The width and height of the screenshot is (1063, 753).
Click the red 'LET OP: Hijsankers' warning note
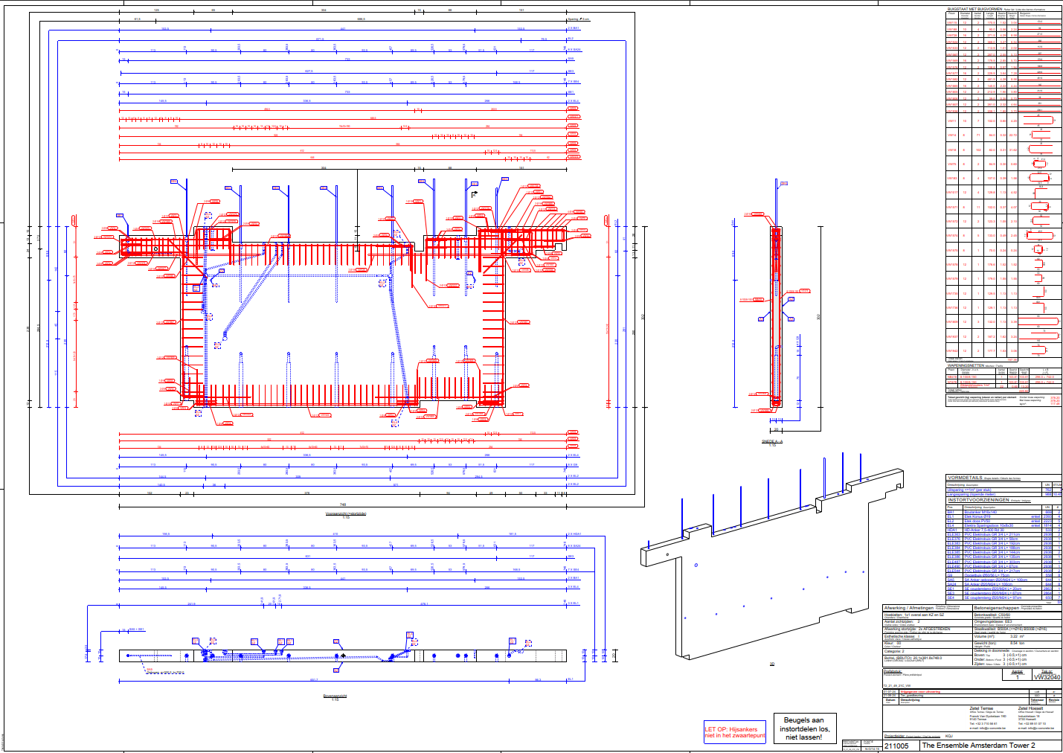point(735,732)
